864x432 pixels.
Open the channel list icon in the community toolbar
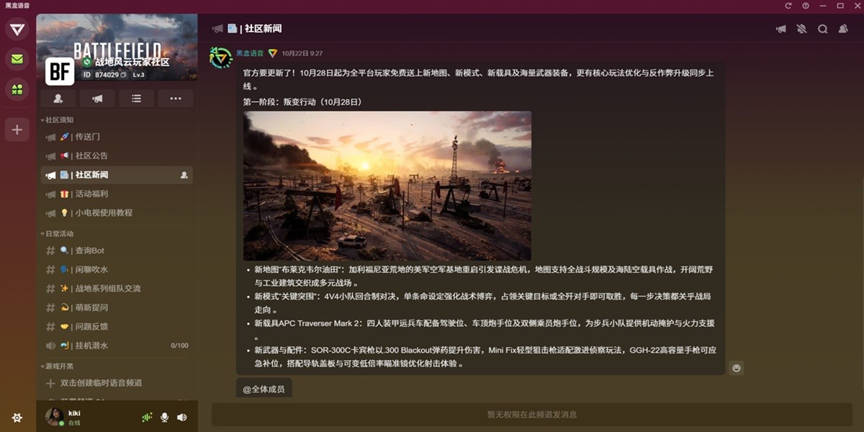point(136,98)
